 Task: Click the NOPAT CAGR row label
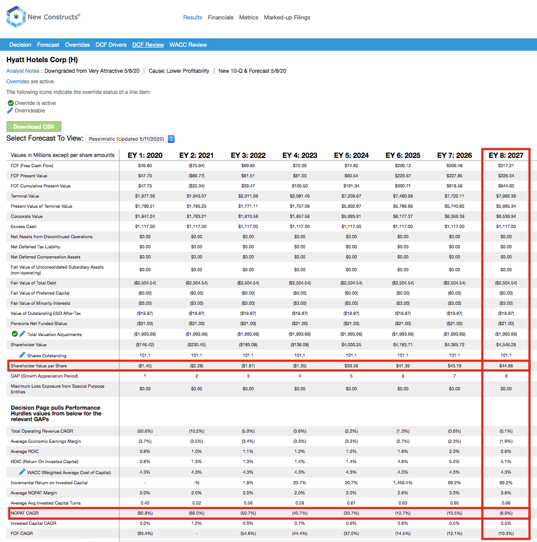click(25, 513)
